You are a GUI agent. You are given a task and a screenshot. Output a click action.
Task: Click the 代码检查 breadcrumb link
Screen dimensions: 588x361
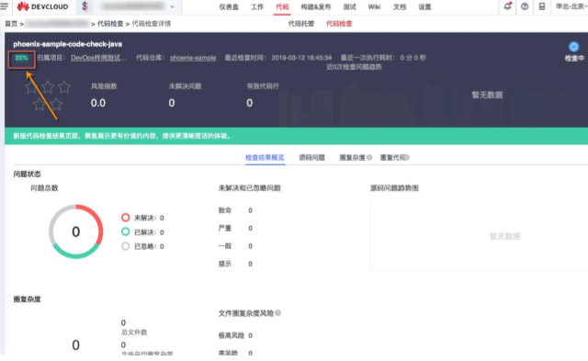pyautogui.click(x=110, y=24)
